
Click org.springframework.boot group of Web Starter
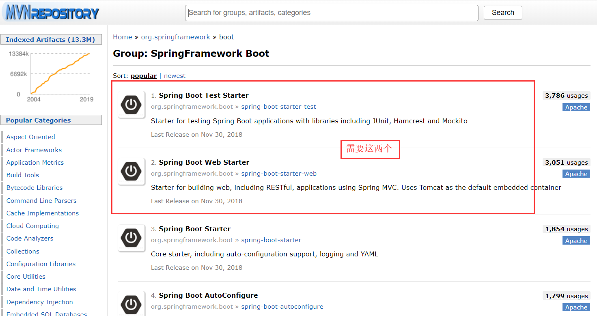coord(192,174)
